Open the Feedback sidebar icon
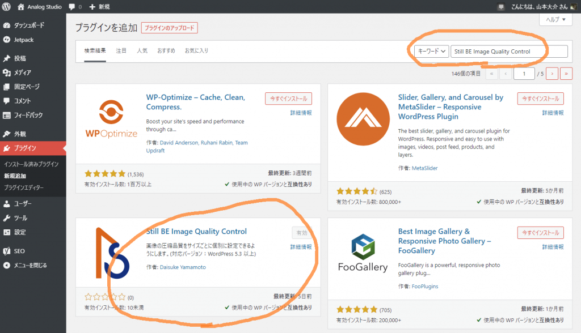The image size is (581, 333). [x=7, y=115]
